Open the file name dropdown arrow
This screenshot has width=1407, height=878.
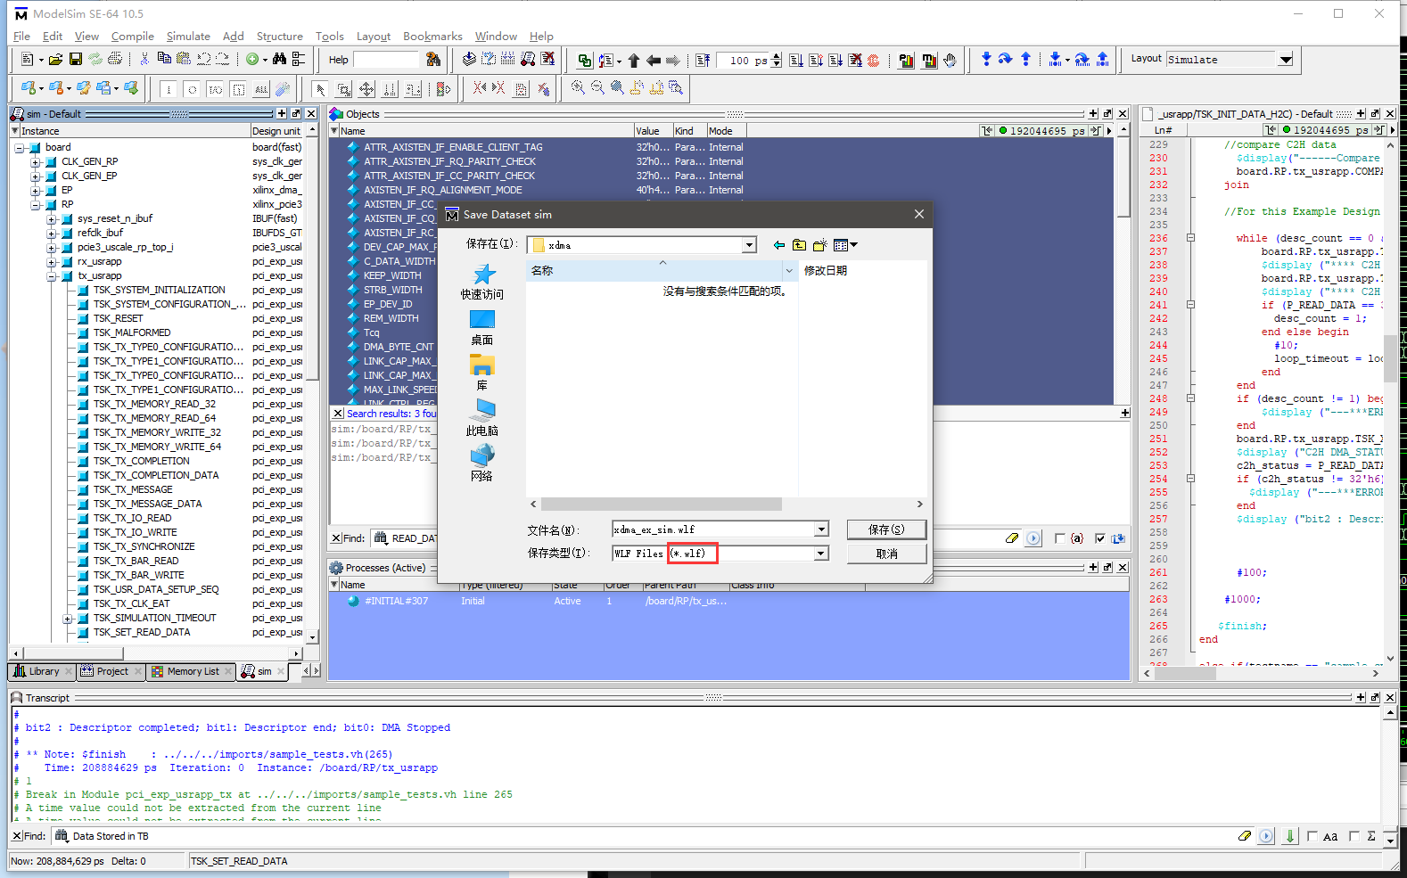point(821,529)
